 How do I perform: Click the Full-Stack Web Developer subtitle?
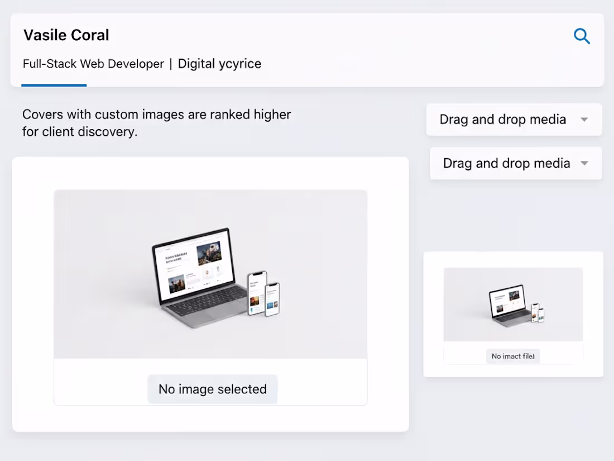pyautogui.click(x=93, y=64)
